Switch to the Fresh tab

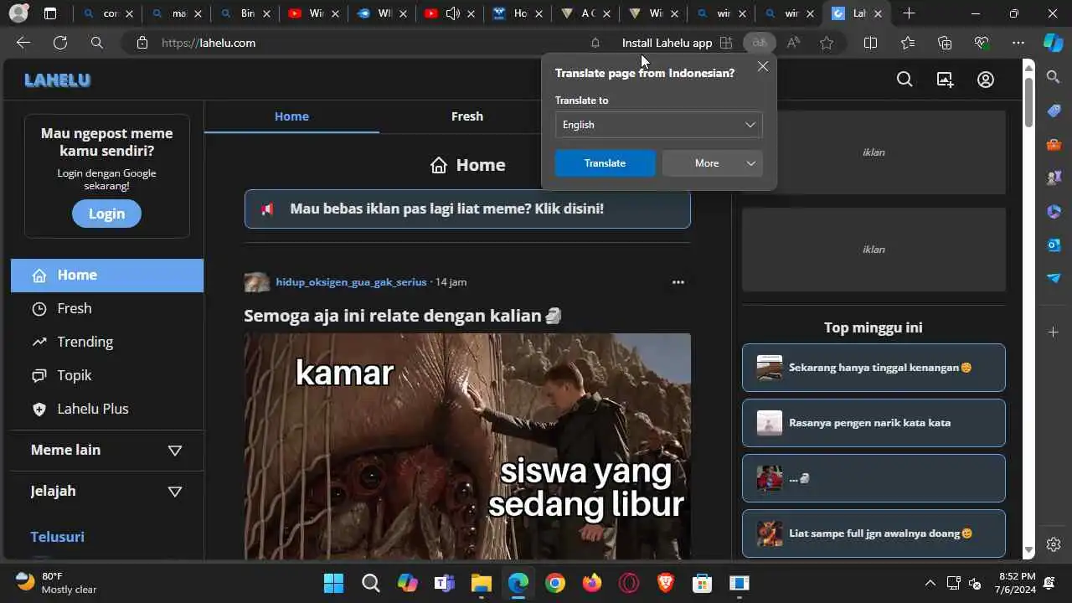466,116
